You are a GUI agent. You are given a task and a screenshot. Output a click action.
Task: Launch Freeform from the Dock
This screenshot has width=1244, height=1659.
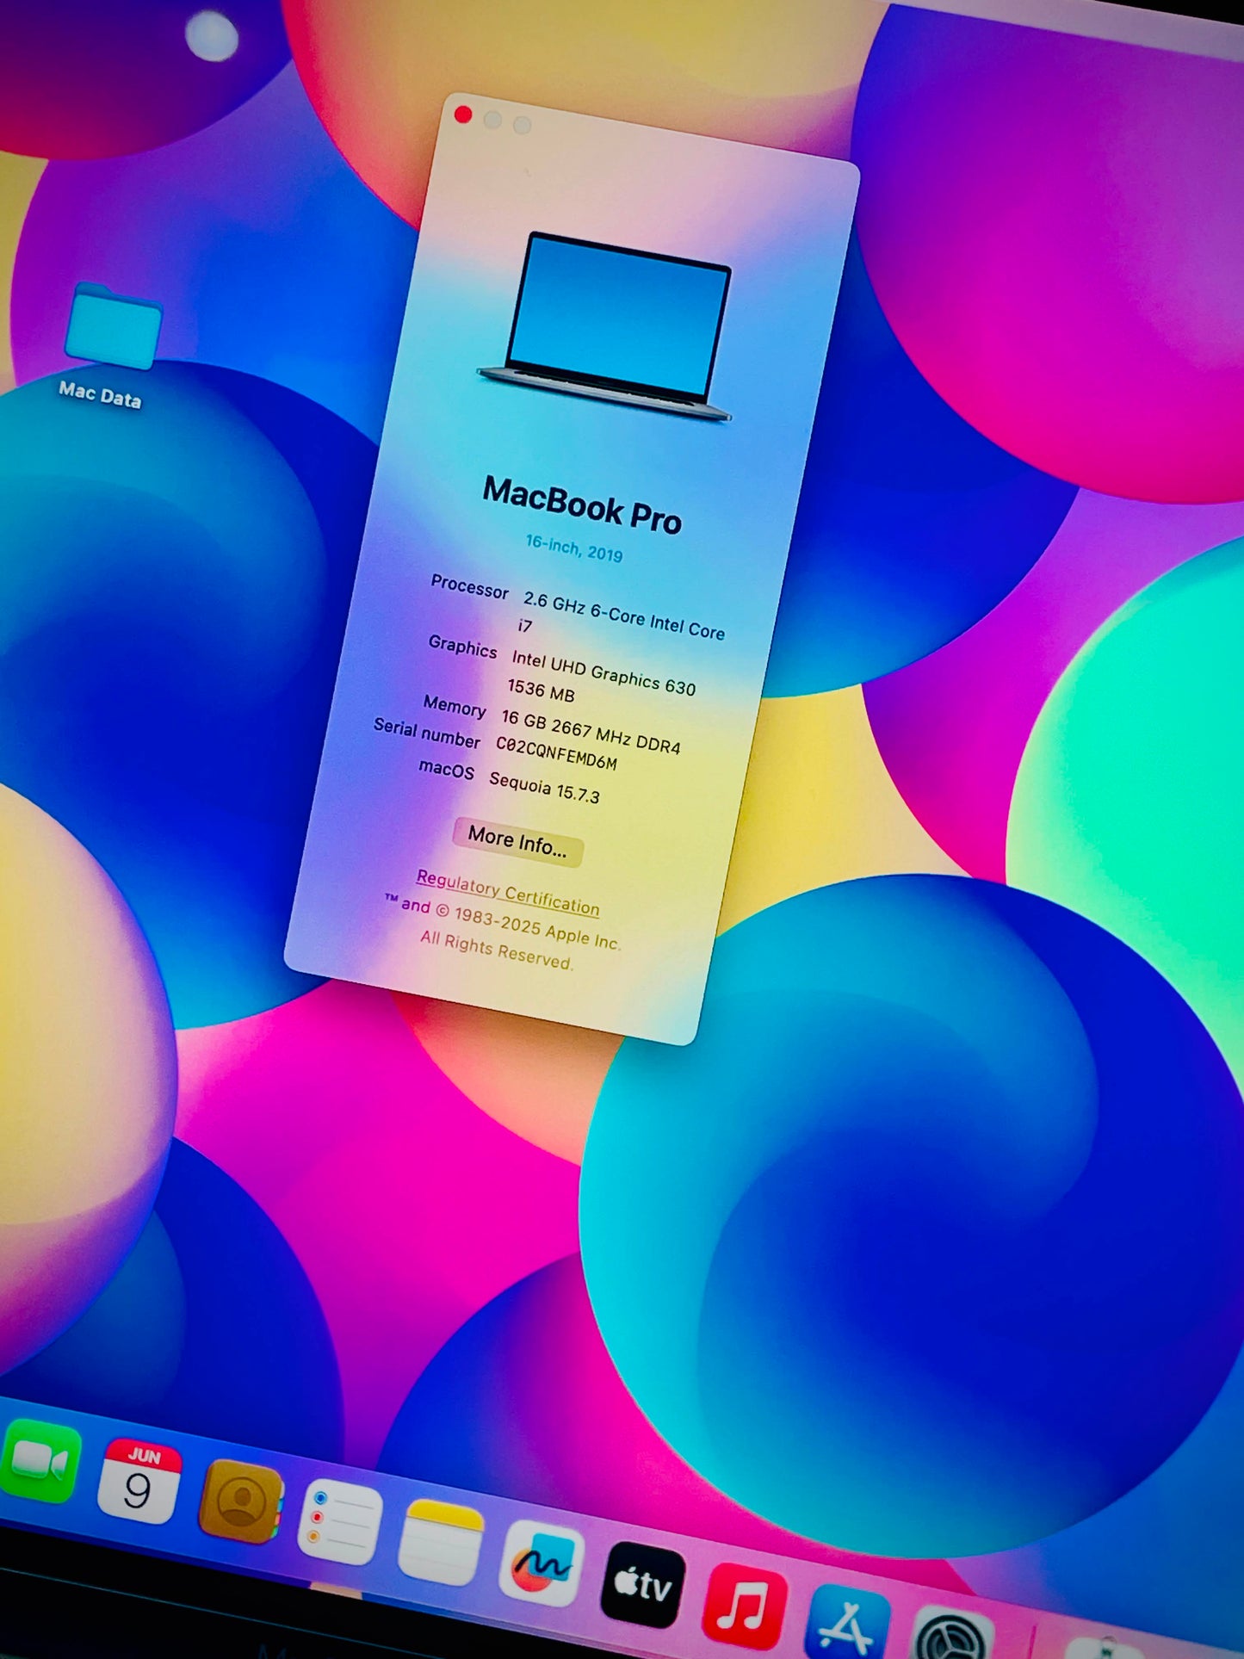coord(542,1563)
